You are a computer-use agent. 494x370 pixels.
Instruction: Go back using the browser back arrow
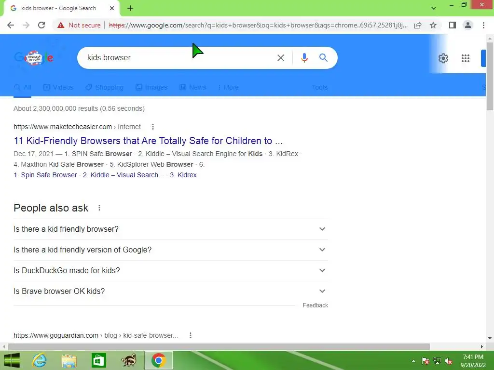click(x=11, y=25)
